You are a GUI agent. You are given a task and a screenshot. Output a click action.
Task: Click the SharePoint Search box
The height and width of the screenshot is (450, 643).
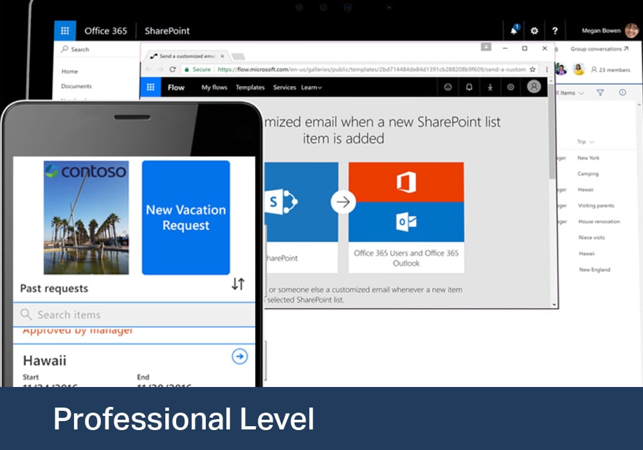(x=97, y=50)
